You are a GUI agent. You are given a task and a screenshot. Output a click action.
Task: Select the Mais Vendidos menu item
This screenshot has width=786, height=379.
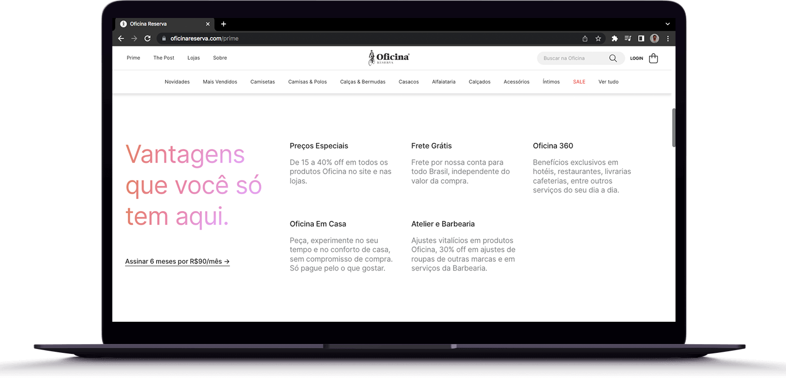[220, 82]
